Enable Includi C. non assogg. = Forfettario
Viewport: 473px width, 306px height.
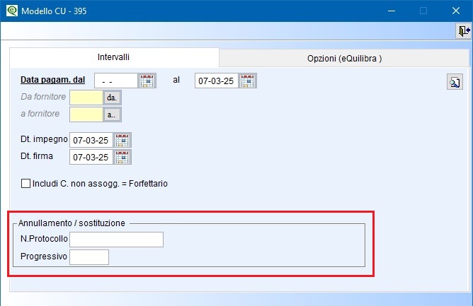coord(26,184)
